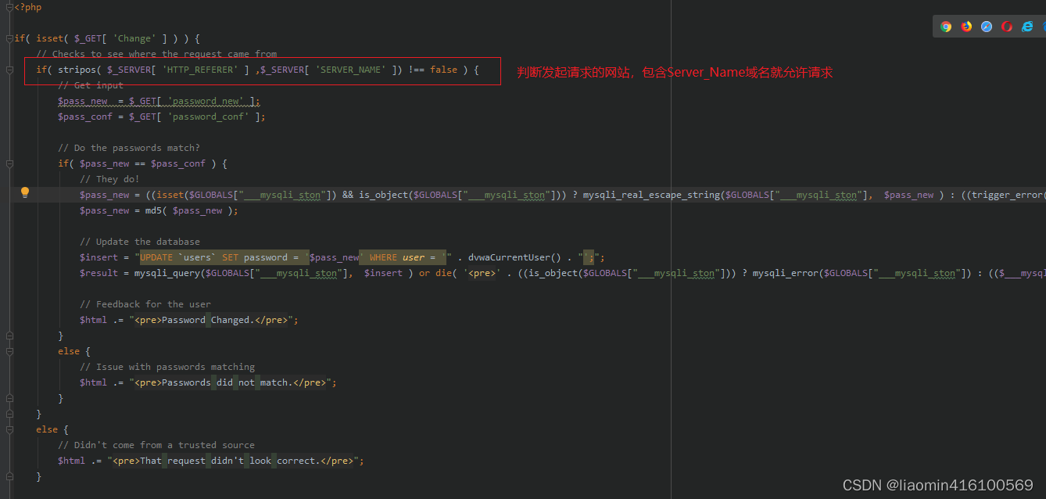Click the 'is_object' call on the escape line
Image resolution: width=1046 pixels, height=499 pixels.
pos(383,195)
